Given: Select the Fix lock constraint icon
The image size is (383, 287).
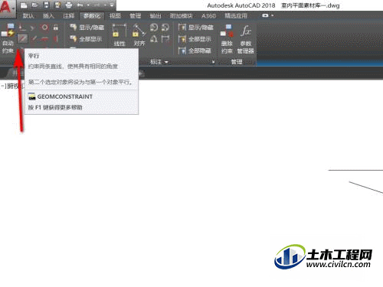Looking at the screenshot, I should (x=56, y=27).
